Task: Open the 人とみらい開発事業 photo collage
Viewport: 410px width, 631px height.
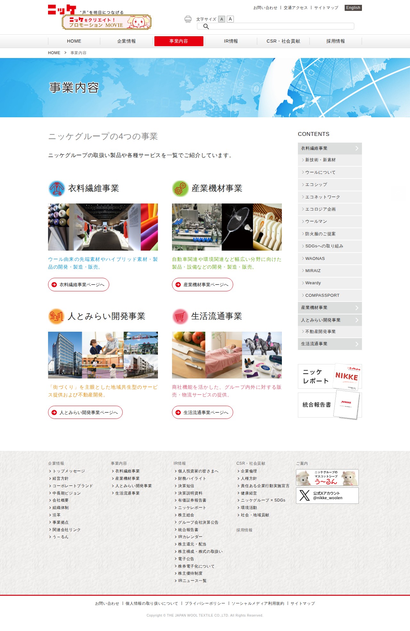Action: [x=103, y=355]
